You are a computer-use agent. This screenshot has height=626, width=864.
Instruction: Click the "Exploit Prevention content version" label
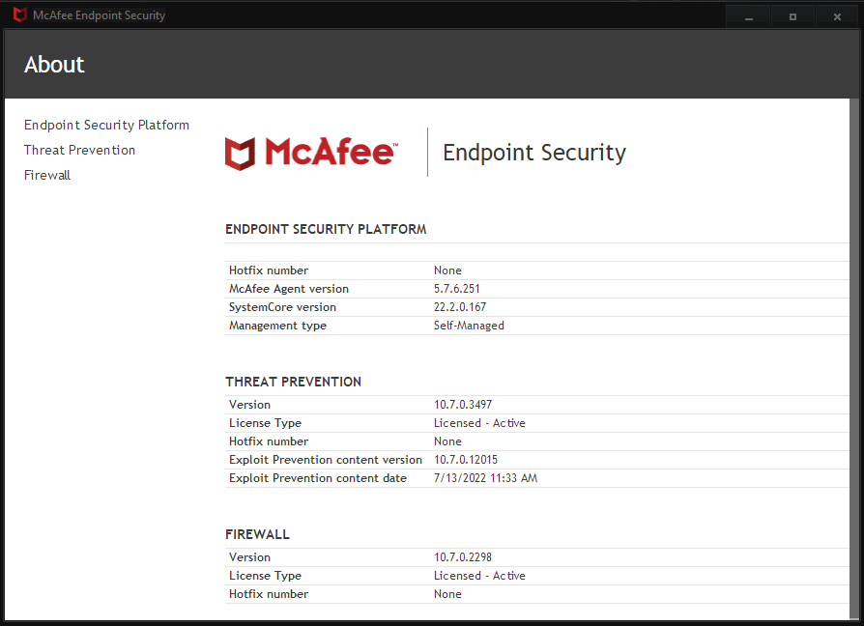click(x=325, y=460)
